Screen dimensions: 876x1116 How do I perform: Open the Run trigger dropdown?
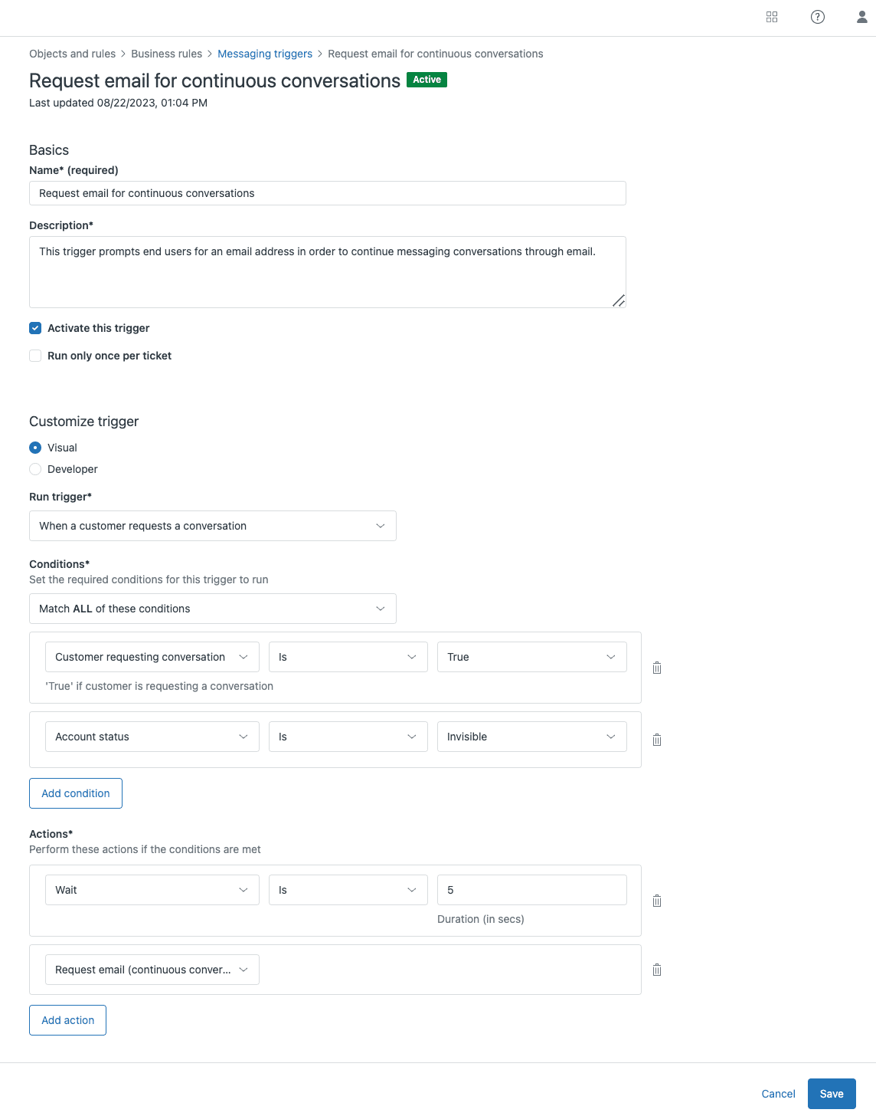[212, 526]
